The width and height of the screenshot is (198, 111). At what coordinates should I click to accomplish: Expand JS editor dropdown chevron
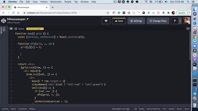[188, 29]
